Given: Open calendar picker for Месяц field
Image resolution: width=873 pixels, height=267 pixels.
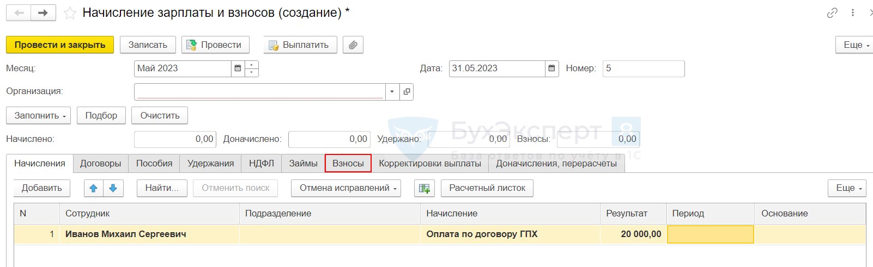Looking at the screenshot, I should tap(238, 69).
